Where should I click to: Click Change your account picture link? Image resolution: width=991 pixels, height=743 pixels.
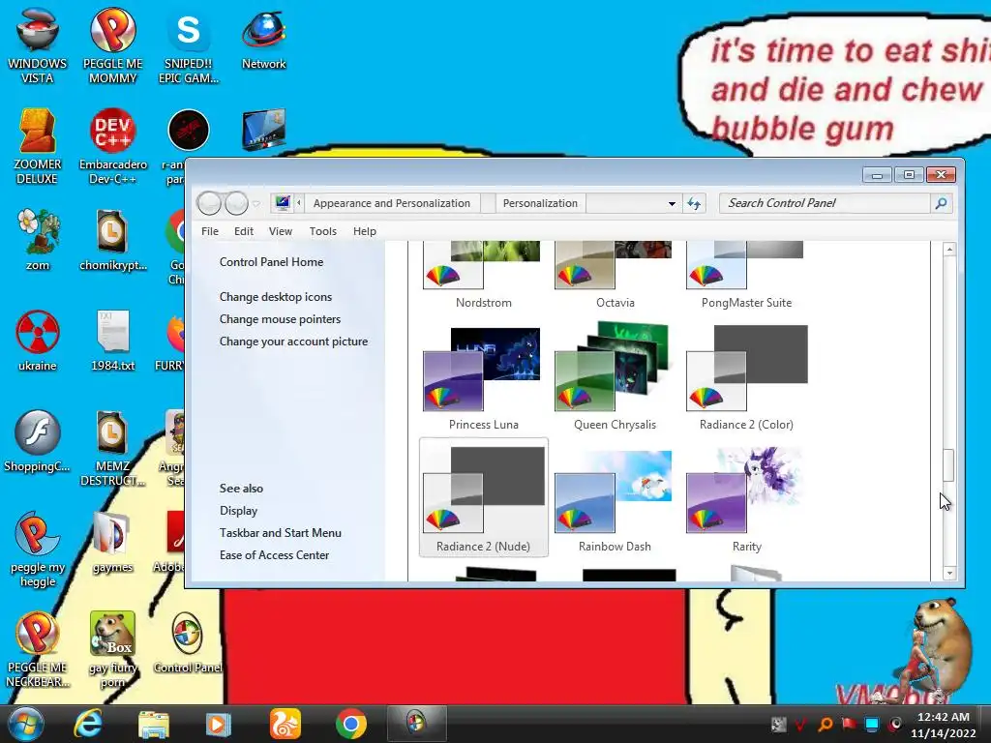(x=293, y=342)
